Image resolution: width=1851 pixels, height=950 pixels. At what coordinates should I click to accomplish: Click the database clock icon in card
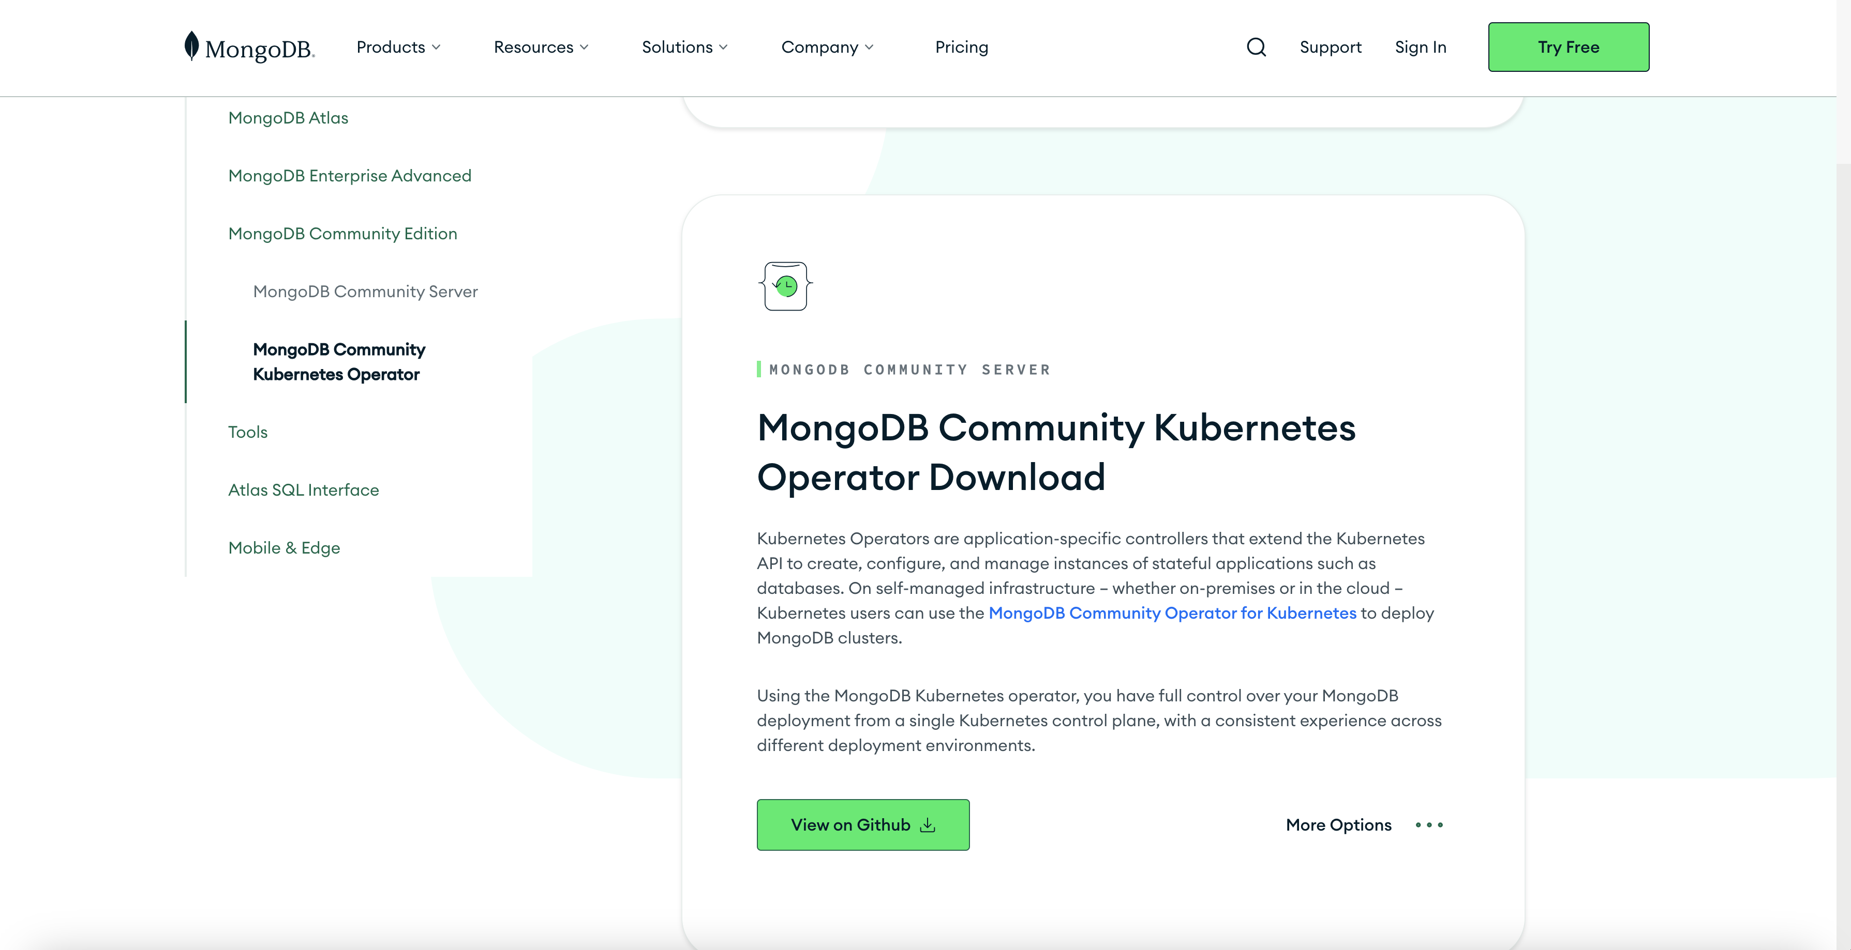[785, 286]
